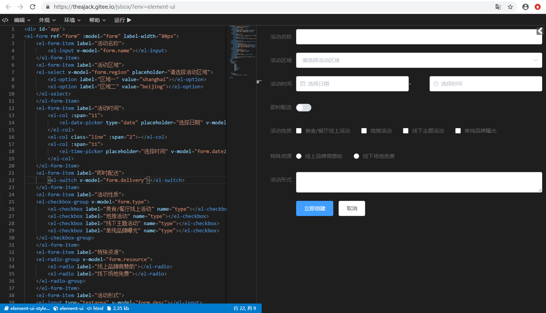546x313 pixels.
Task: Click line number 33 in gutter
Action: click(11, 259)
